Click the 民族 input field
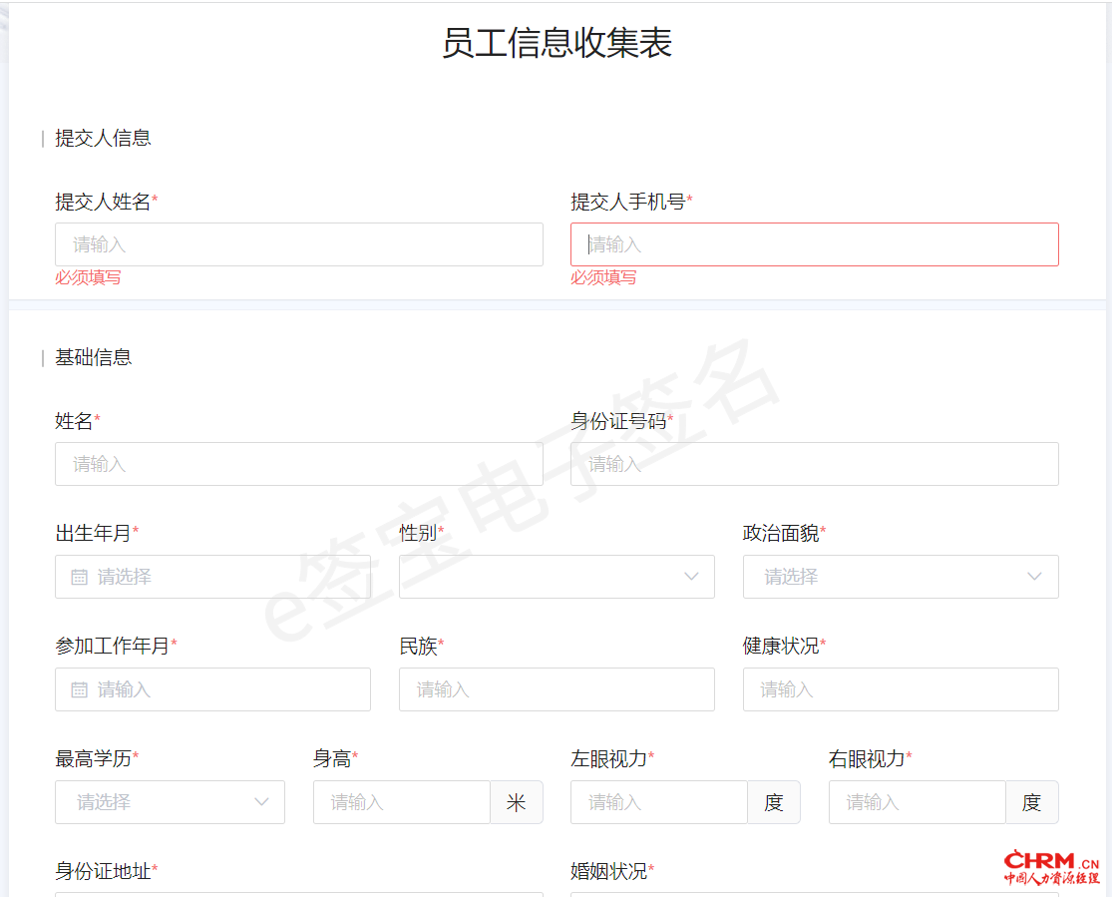 click(x=556, y=689)
